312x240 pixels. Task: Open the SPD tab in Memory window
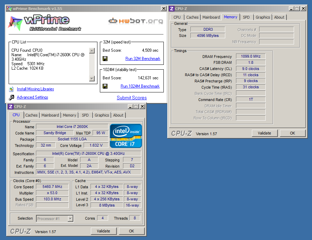[x=246, y=17]
